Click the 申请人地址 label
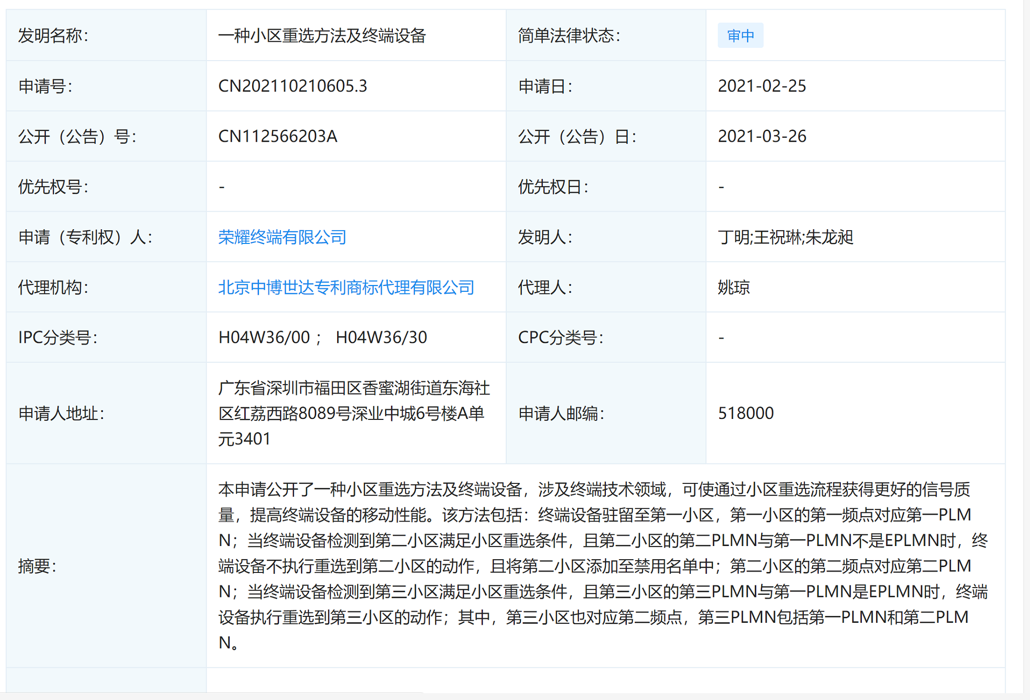The height and width of the screenshot is (700, 1030). [61, 414]
